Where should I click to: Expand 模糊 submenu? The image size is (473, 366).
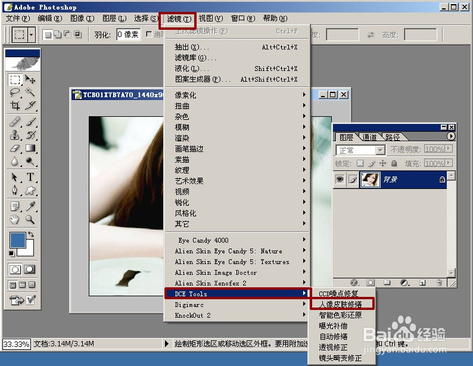coord(236,128)
